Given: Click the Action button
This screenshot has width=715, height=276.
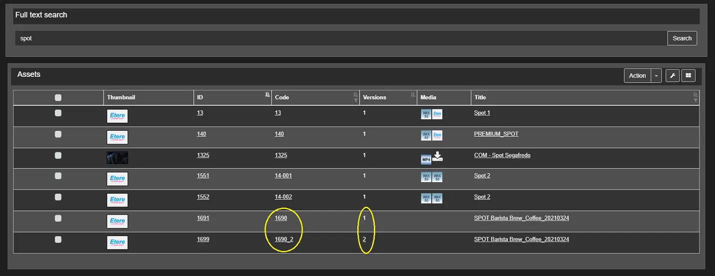Looking at the screenshot, I should click(637, 76).
